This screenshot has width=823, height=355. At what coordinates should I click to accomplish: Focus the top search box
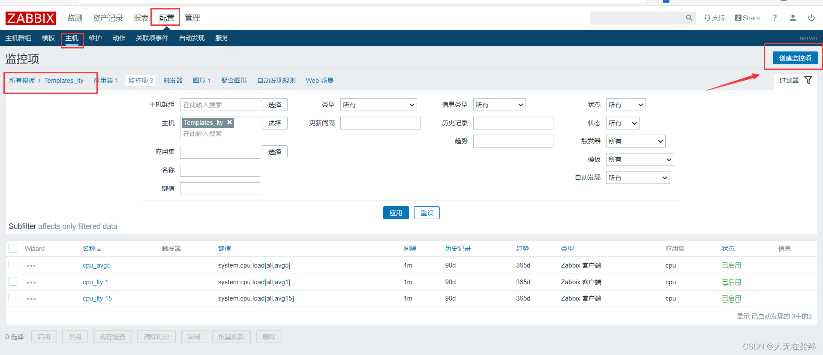coord(637,18)
